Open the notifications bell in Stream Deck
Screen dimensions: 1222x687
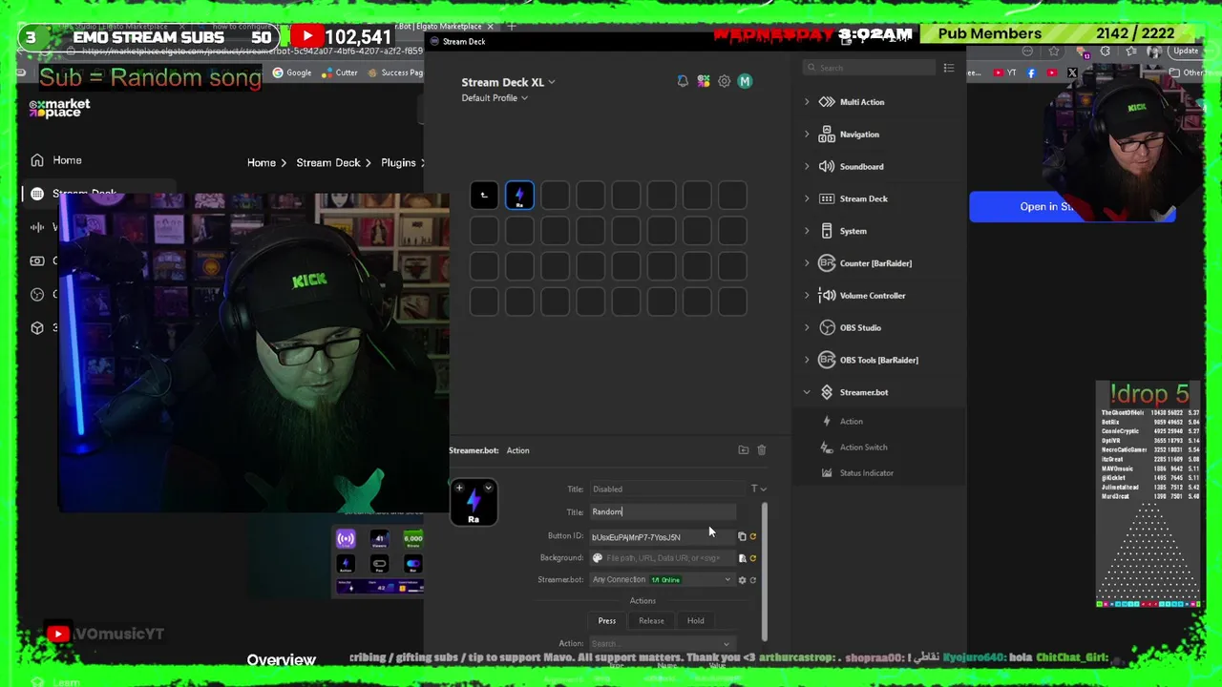tap(683, 82)
